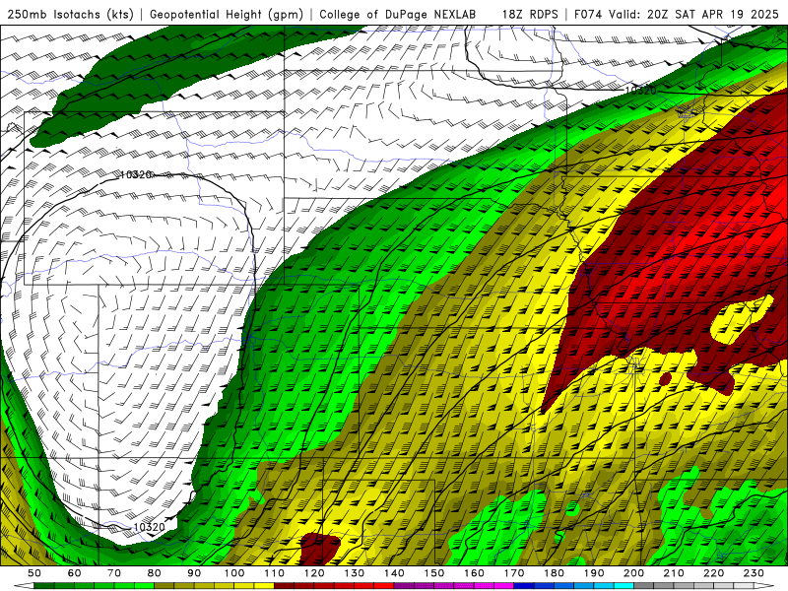Click the '100' value on the color scale
The width and height of the screenshot is (788, 591).
pos(234,573)
